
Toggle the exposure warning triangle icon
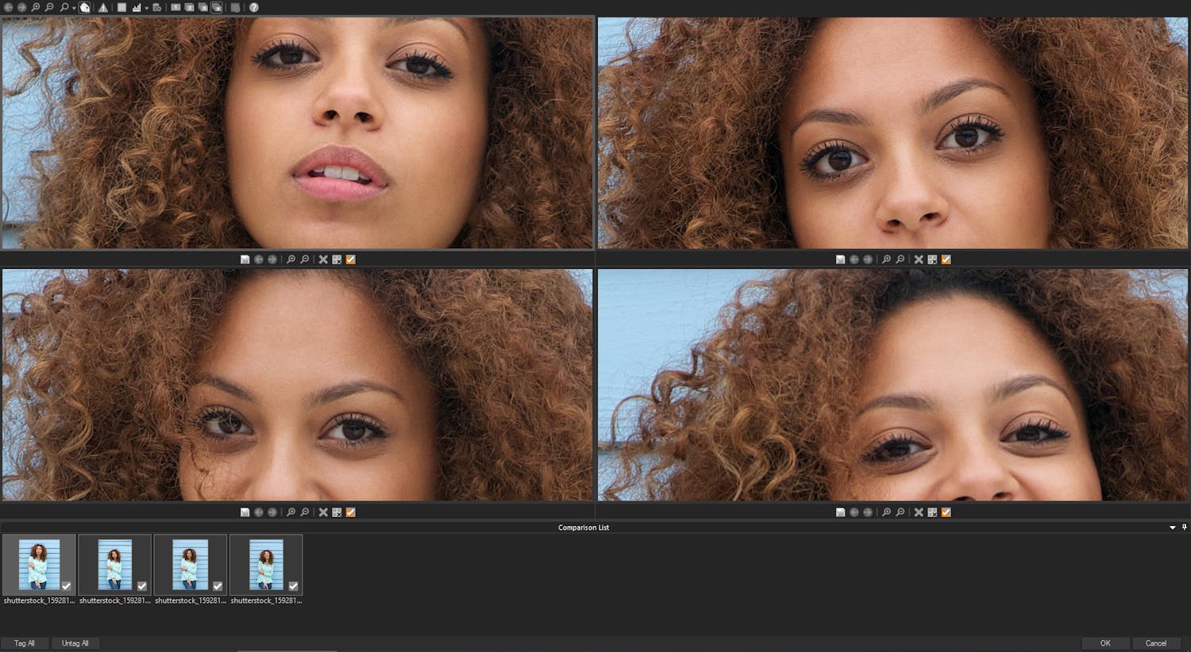[x=103, y=7]
